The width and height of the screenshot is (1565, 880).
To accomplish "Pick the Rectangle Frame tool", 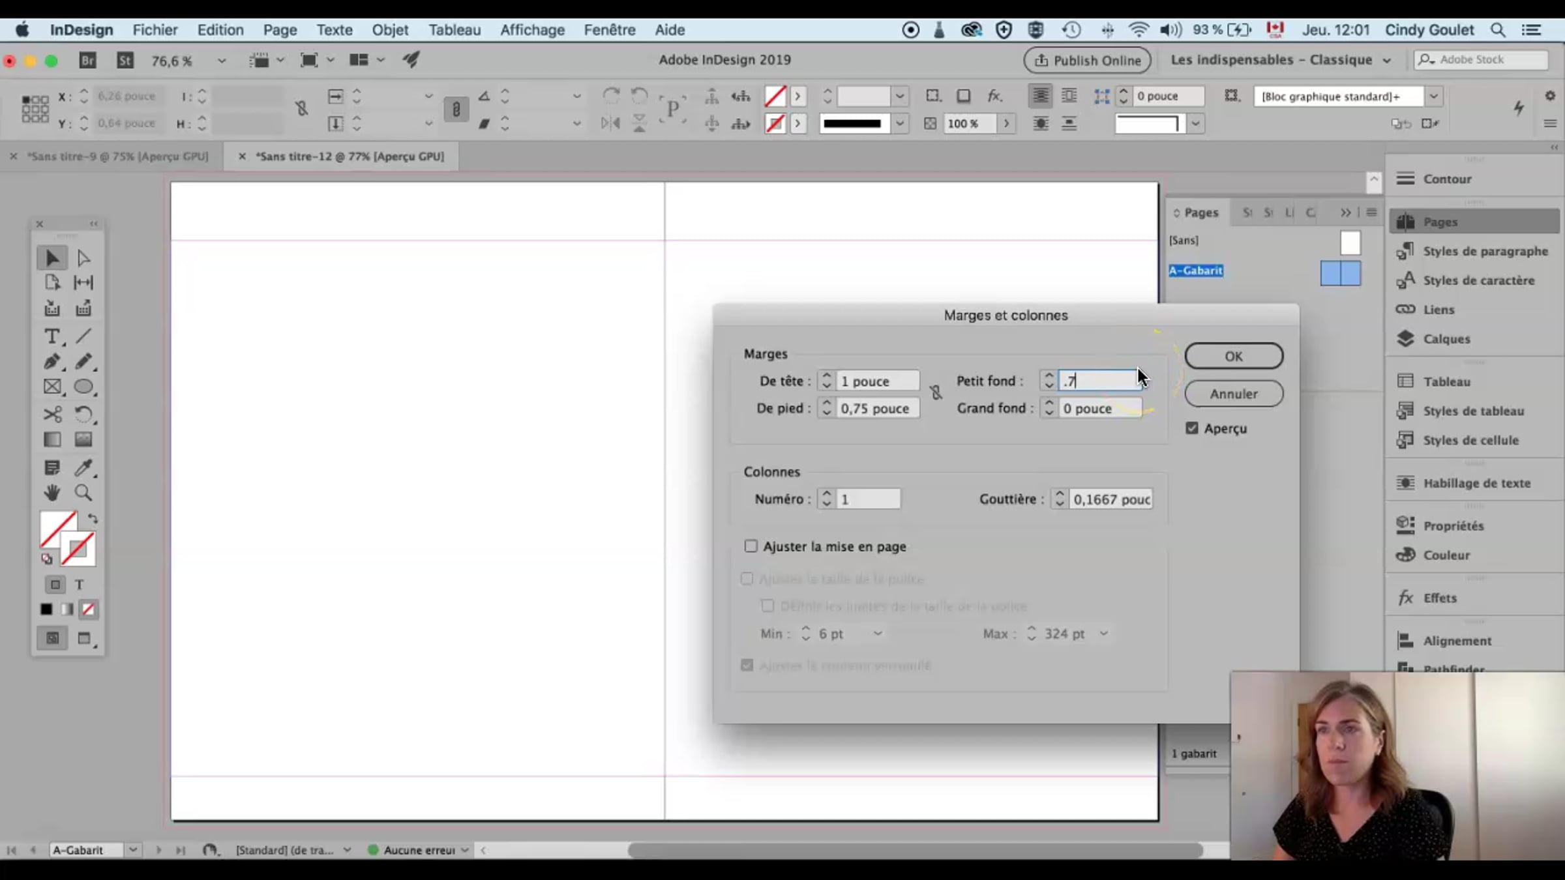I will click(52, 387).
